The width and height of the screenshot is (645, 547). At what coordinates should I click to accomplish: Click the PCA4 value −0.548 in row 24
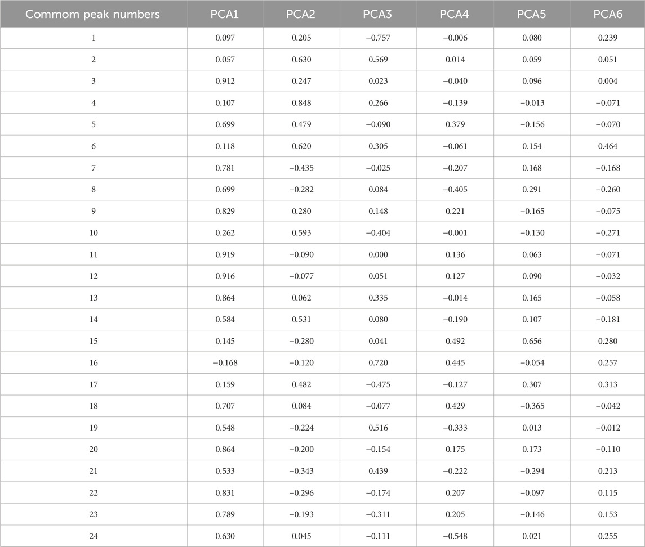(x=455, y=536)
